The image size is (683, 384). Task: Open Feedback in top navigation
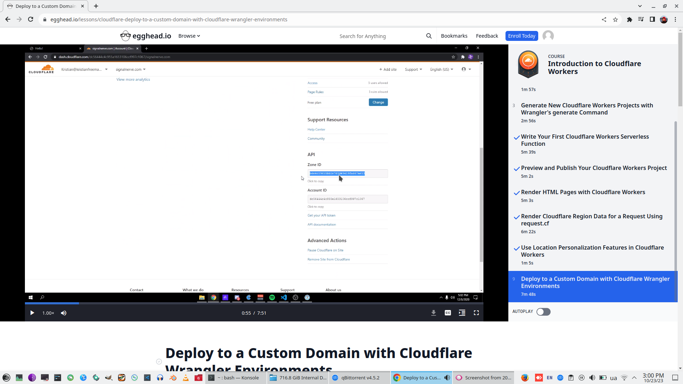coord(487,36)
